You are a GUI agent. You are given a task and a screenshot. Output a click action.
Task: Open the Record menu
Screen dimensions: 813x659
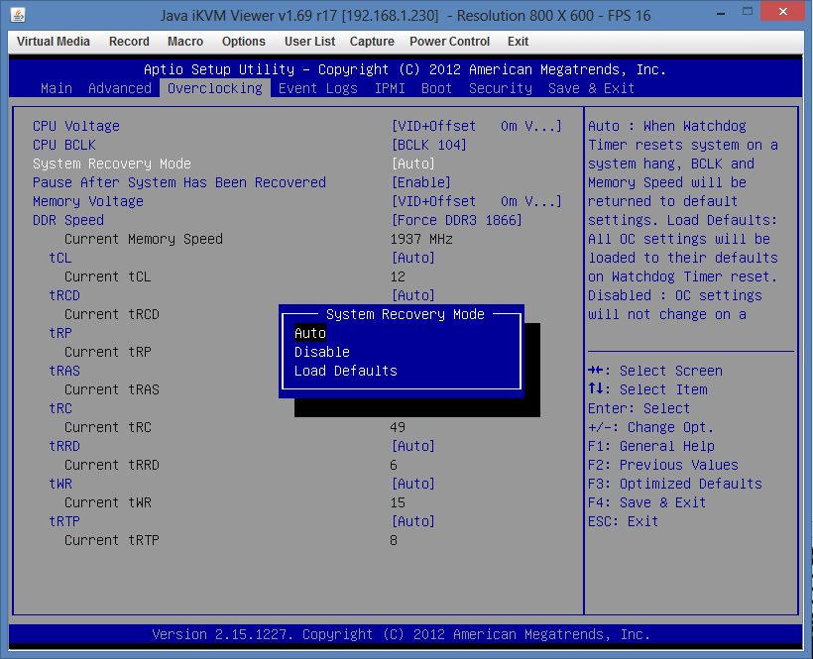pyautogui.click(x=129, y=42)
